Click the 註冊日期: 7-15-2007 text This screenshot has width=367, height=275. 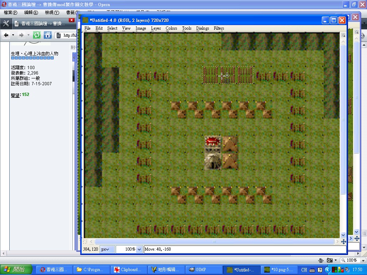pyautogui.click(x=32, y=84)
